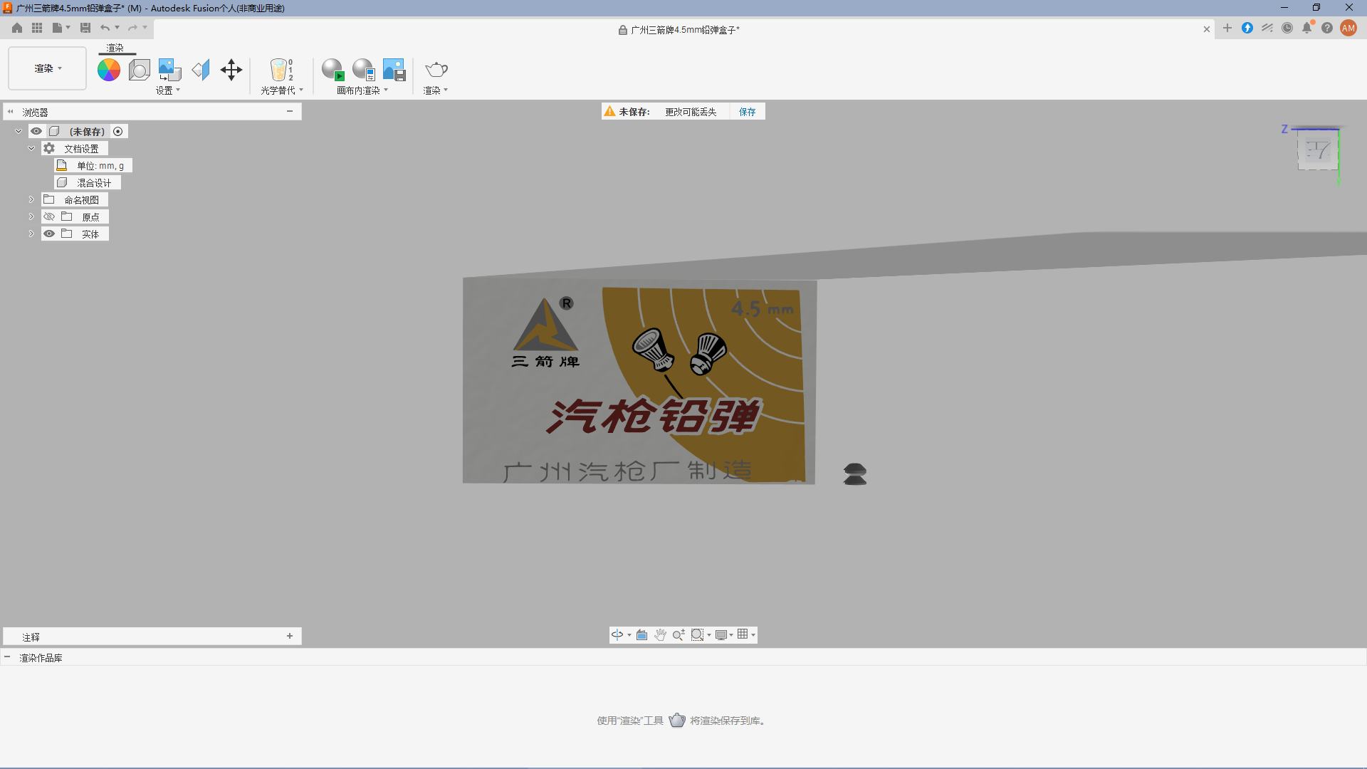The width and height of the screenshot is (1367, 769).
Task: Go to the Home tab icon
Action: tap(17, 28)
